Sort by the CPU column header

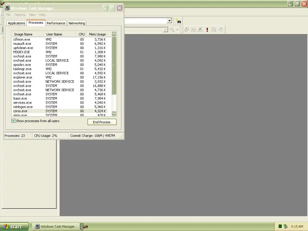point(81,34)
